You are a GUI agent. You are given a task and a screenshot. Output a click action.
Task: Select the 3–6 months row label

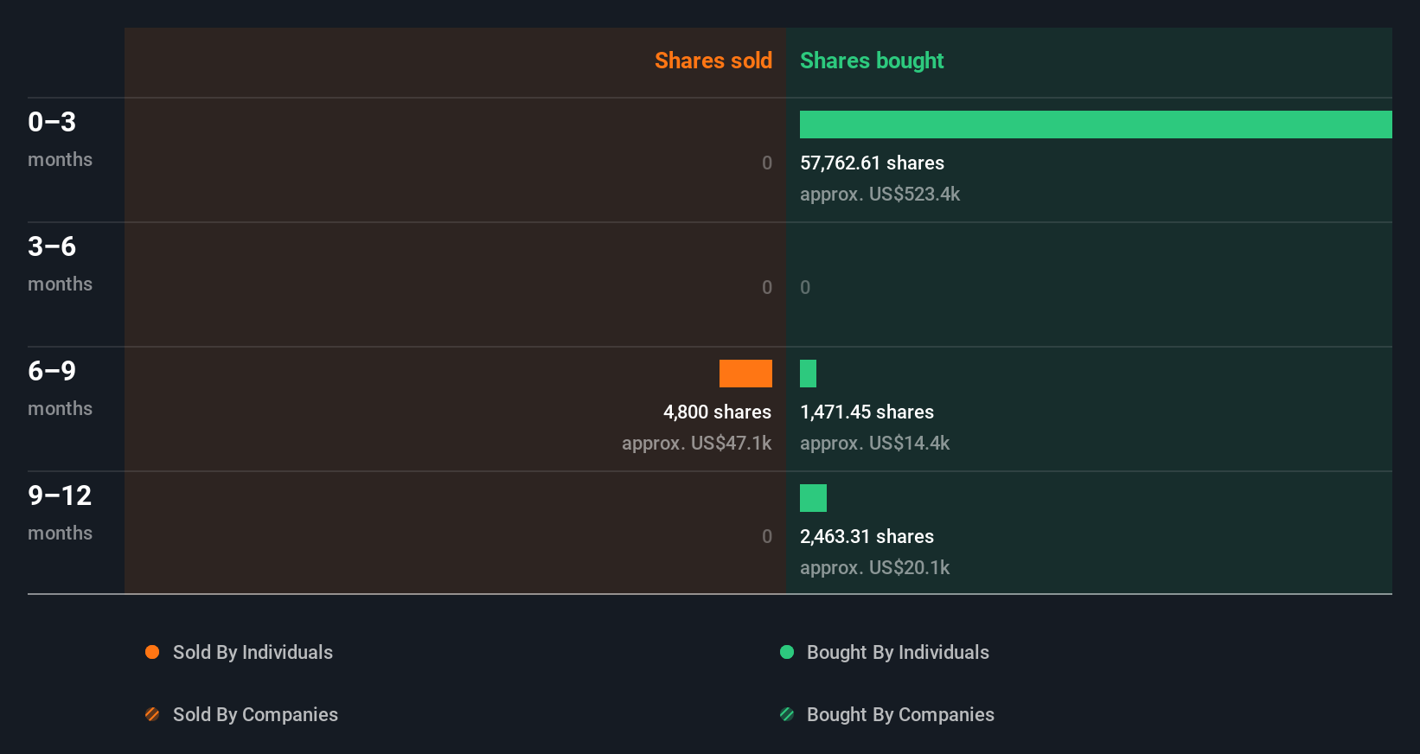pyautogui.click(x=60, y=263)
